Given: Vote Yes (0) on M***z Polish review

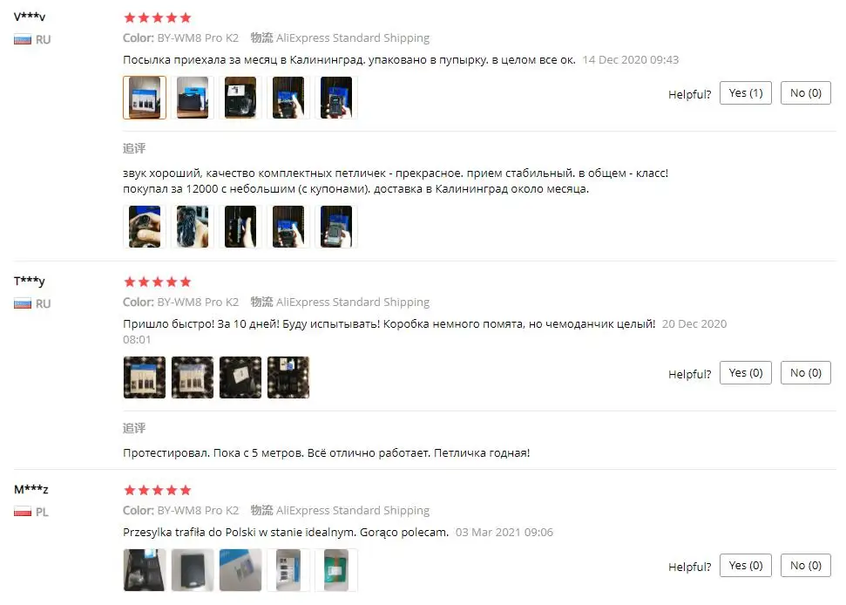Looking at the screenshot, I should (745, 565).
